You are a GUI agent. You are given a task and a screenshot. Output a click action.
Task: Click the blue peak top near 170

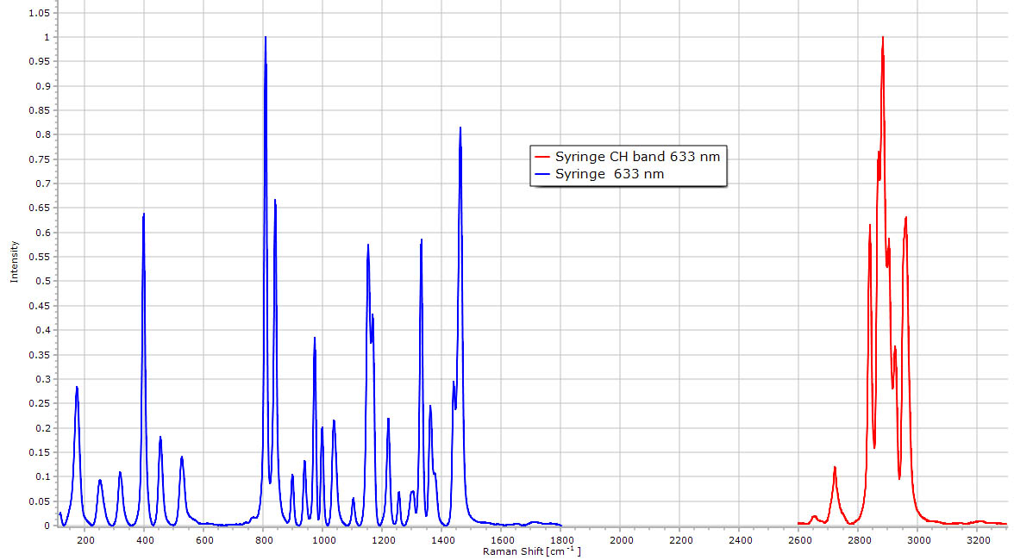77,388
